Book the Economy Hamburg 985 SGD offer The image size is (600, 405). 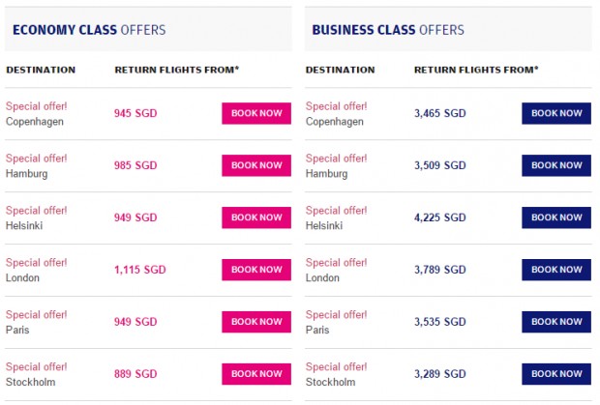[x=256, y=165]
